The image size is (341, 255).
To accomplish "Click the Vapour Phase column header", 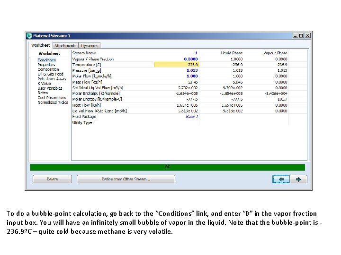I will pos(275,53).
